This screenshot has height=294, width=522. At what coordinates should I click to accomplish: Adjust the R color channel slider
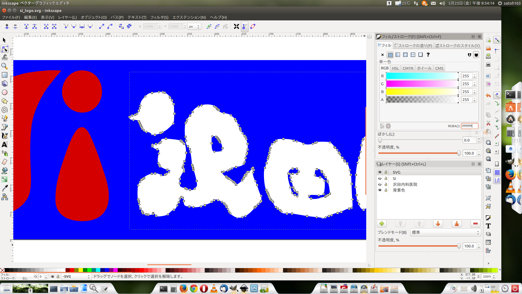422,76
